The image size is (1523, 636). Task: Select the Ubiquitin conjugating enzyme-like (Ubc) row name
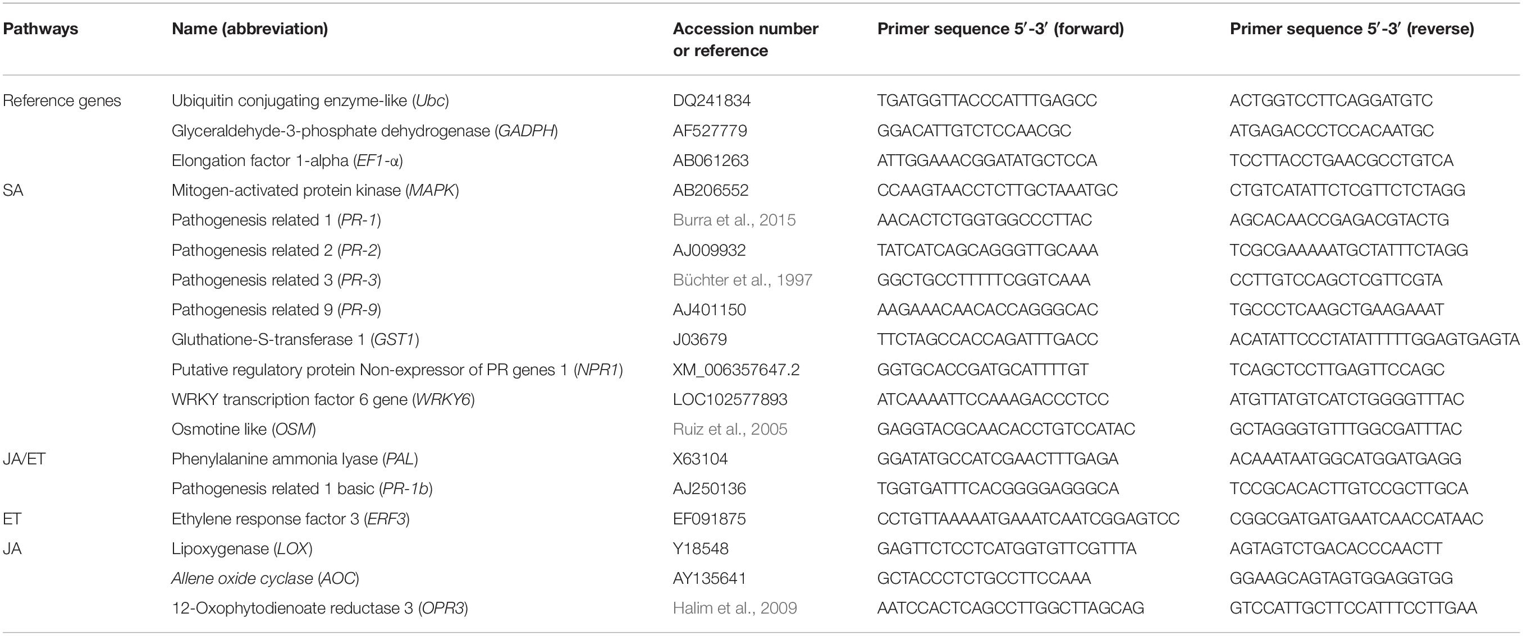[310, 101]
